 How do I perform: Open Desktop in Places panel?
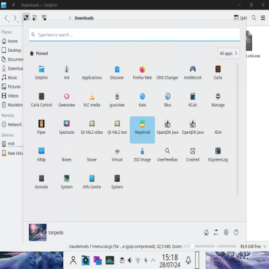(x=11, y=50)
